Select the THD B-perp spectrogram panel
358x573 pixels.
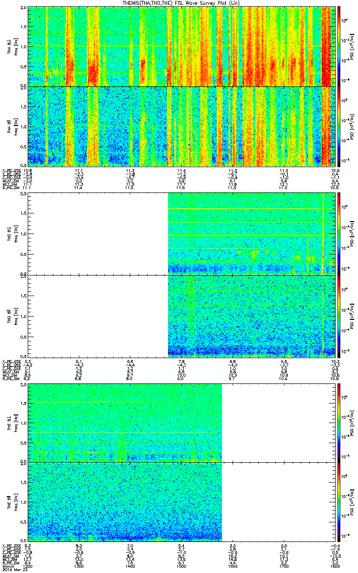coord(182,234)
